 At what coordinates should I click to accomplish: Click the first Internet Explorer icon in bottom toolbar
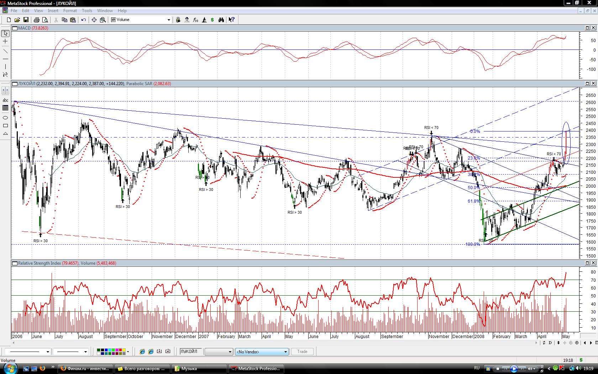(x=142, y=352)
